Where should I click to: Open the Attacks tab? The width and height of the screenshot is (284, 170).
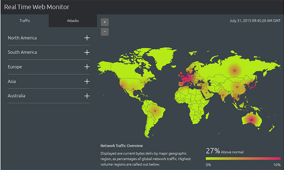click(73, 21)
